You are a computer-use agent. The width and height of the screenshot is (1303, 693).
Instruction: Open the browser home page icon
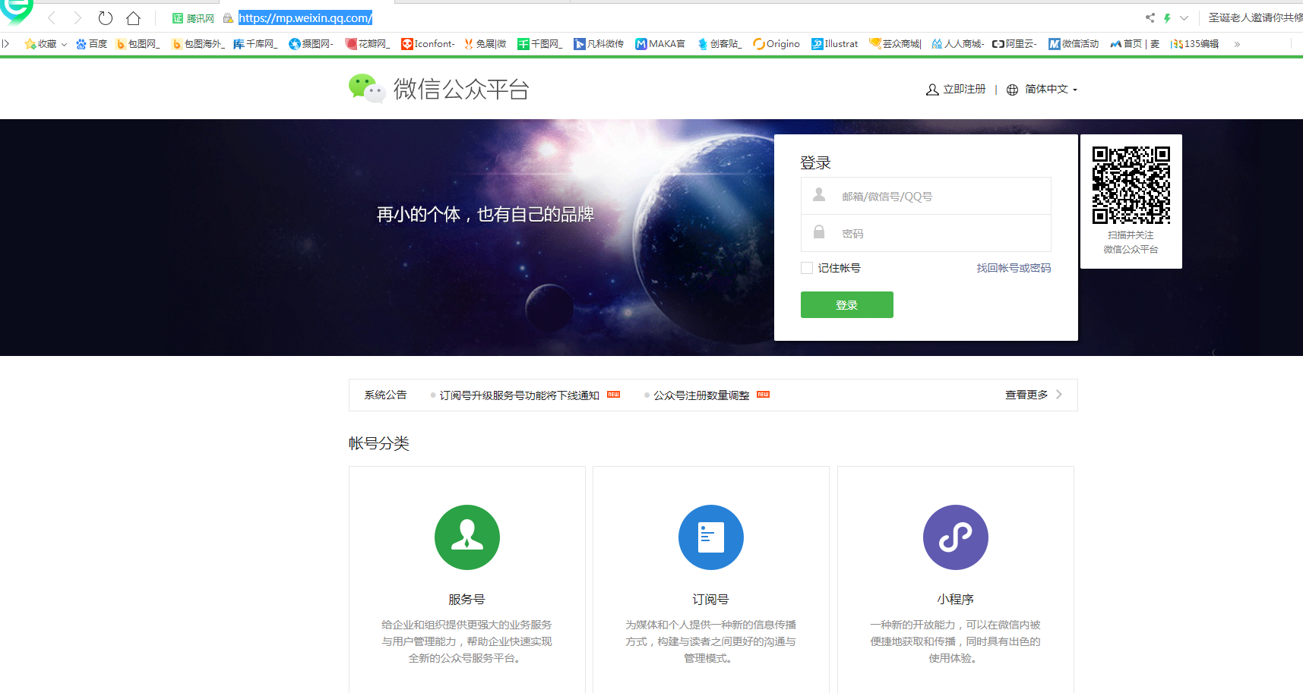pyautogui.click(x=134, y=17)
